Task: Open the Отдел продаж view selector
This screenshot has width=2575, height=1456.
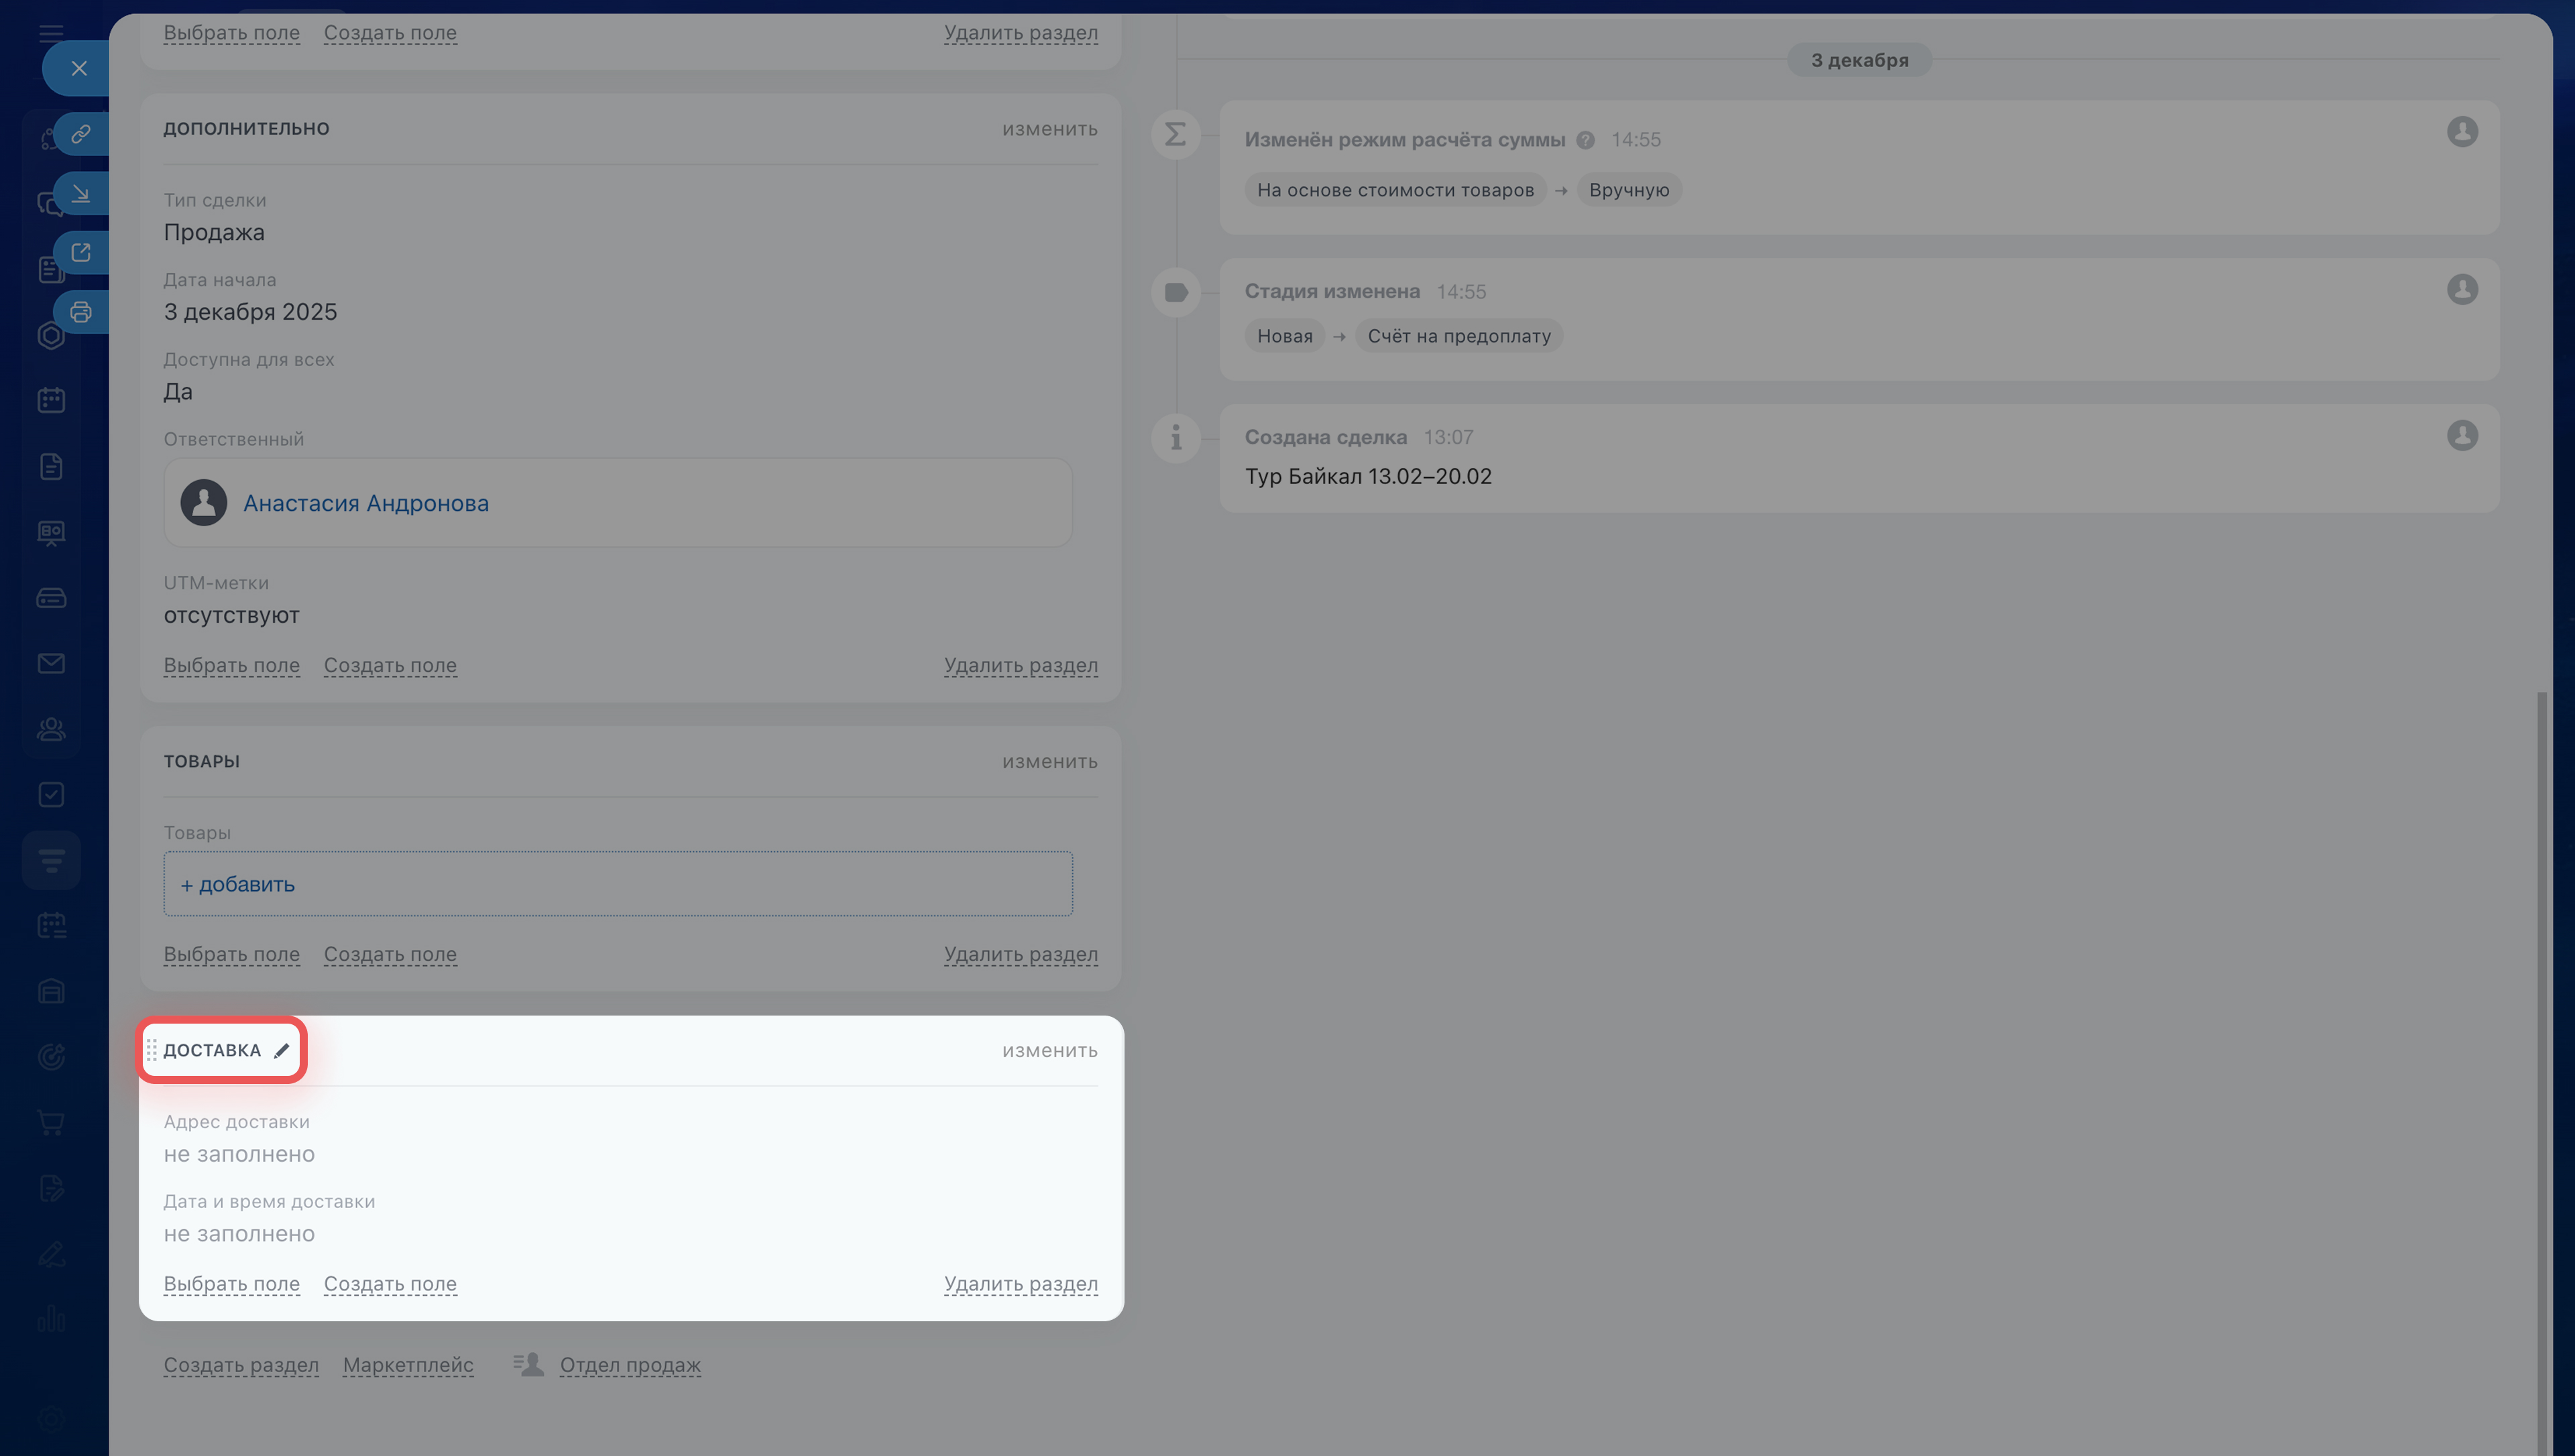Action: tap(629, 1365)
